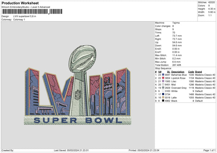217x153 pixels.
Task: Click the 'Color changes:' label
Action: tap(163, 26)
